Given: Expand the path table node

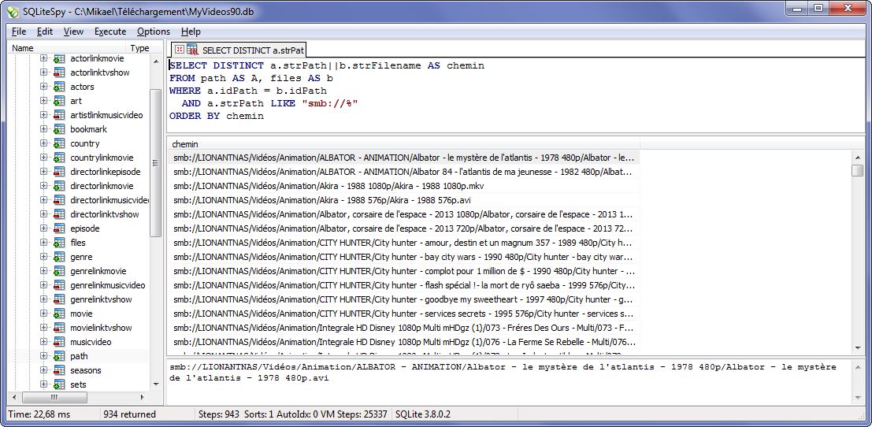Looking at the screenshot, I should click(44, 356).
